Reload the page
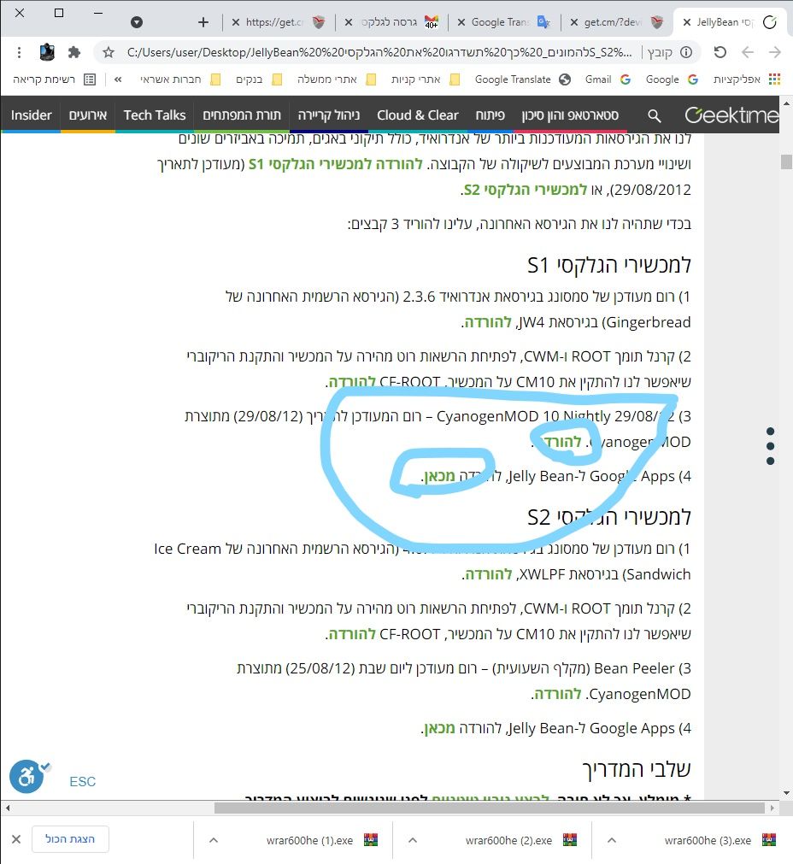793x864 pixels. tap(720, 52)
